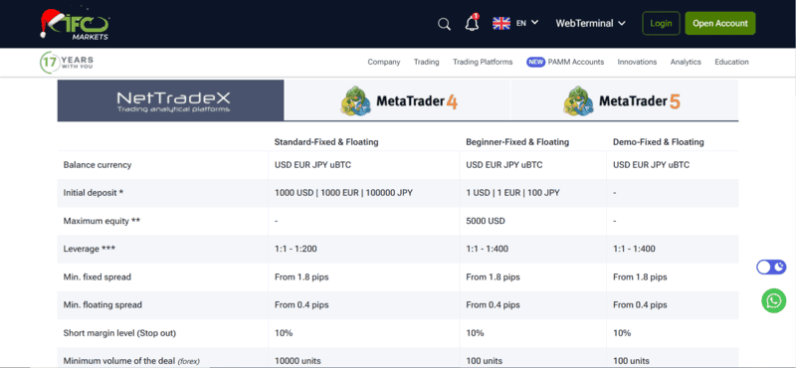Switch to the MetaTrader 4 tab
Viewport: 796px width, 368px height.
coord(397,100)
